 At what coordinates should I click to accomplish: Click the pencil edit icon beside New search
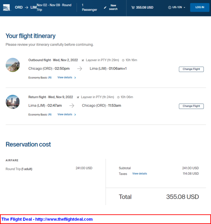coord(105,8)
